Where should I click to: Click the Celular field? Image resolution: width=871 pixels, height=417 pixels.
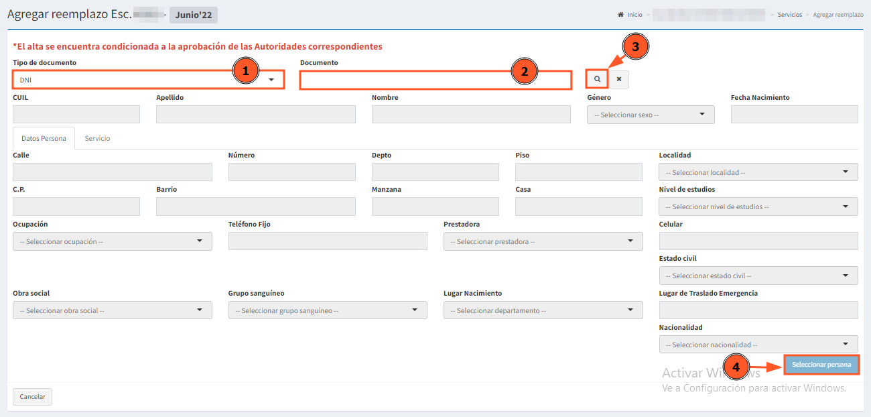[x=758, y=241]
